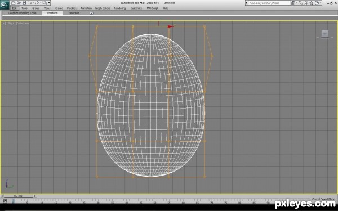This screenshot has width=338, height=211.
Task: Open the Edit menu
Action: 15,8
